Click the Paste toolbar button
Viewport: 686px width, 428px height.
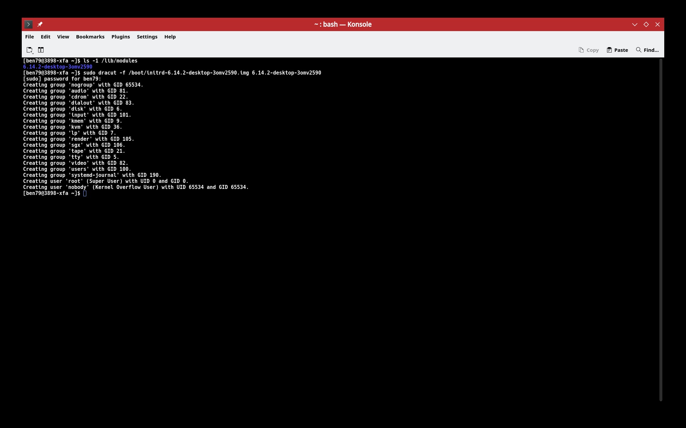617,50
